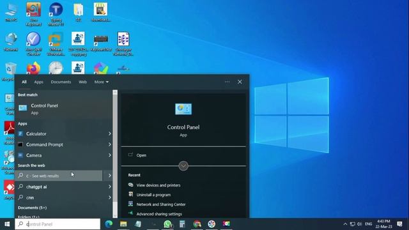Expand the cnn web suggestion arrow
The image size is (409, 230).
pyautogui.click(x=109, y=197)
